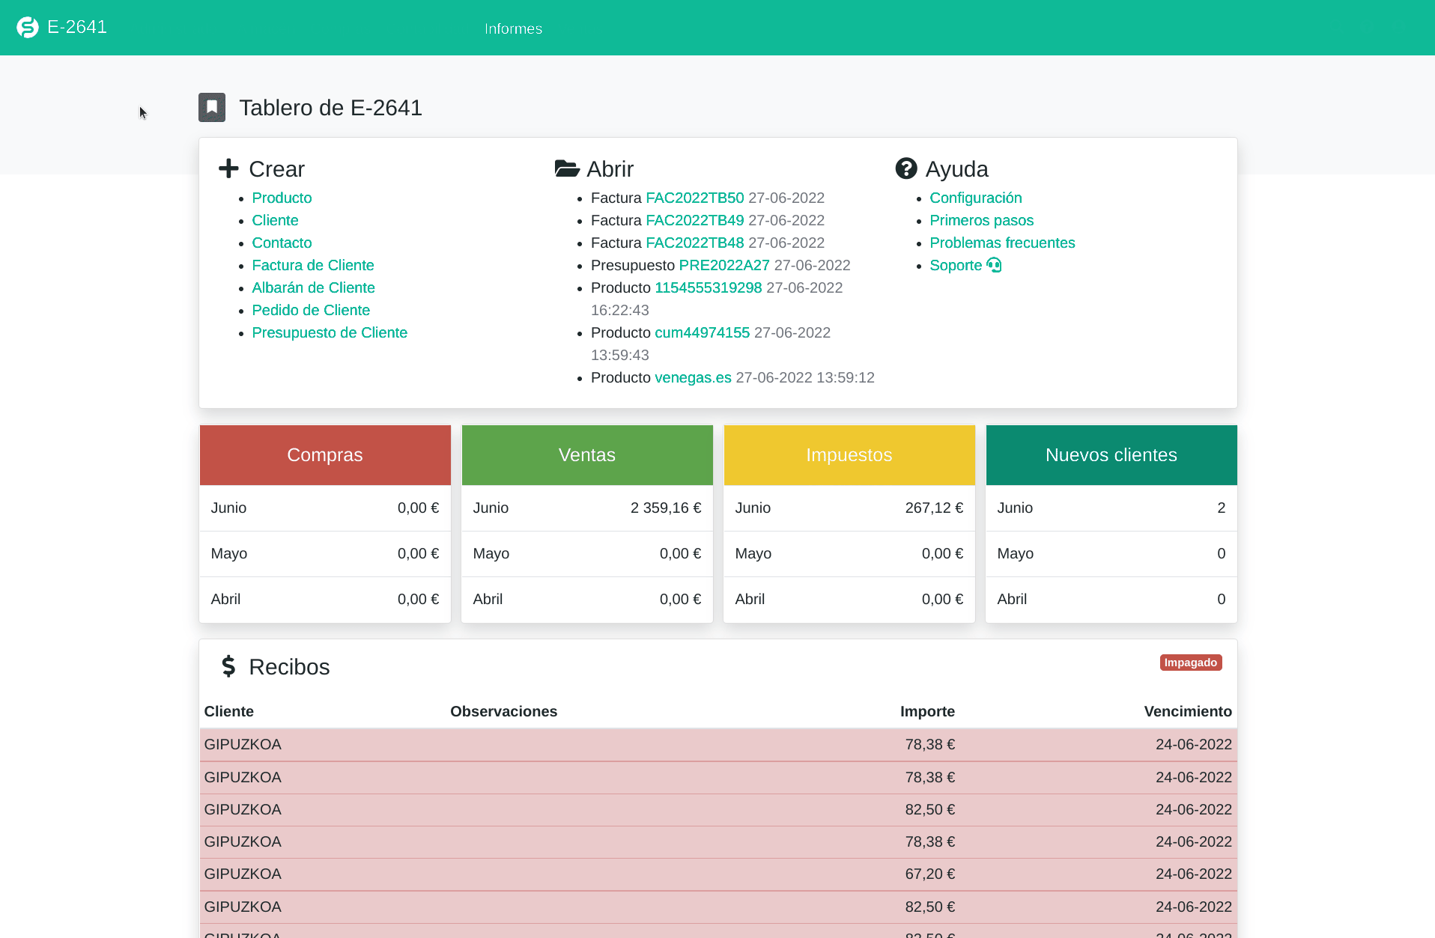
Task: Open product 1154555319298
Action: [709, 287]
